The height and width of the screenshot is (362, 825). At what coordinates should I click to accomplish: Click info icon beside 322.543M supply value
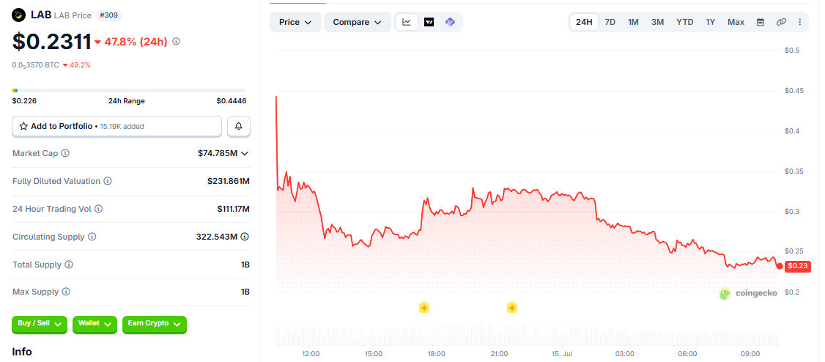coord(245,237)
